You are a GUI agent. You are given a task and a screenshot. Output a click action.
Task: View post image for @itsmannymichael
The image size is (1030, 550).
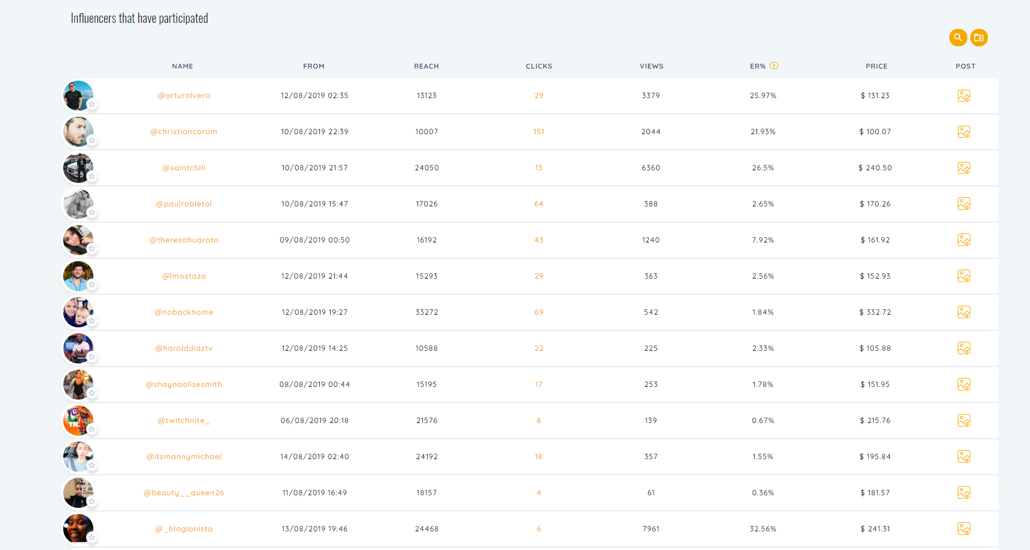tap(964, 457)
